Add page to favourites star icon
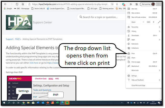Viewport: 165px width, 108px height. 117,4
